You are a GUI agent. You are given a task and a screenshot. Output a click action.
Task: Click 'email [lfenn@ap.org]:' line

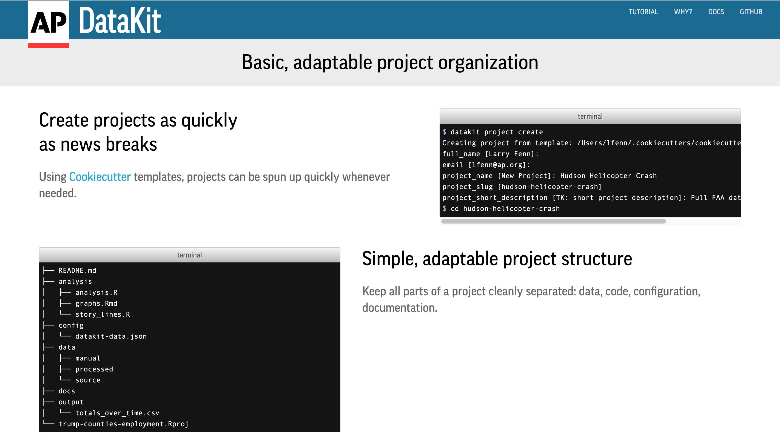coord(486,165)
